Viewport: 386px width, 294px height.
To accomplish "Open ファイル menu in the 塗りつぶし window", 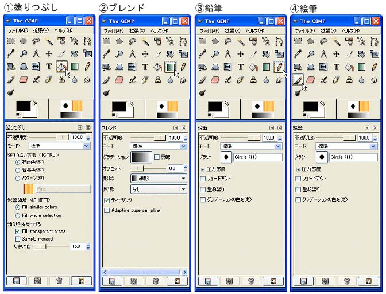I will (18, 30).
